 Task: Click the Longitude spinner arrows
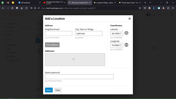pyautogui.click(x=121, y=45)
